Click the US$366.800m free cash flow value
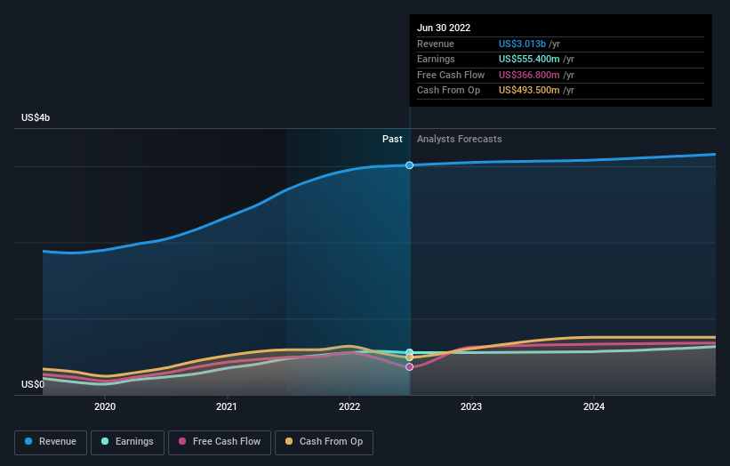The height and width of the screenshot is (466, 730). (x=529, y=75)
